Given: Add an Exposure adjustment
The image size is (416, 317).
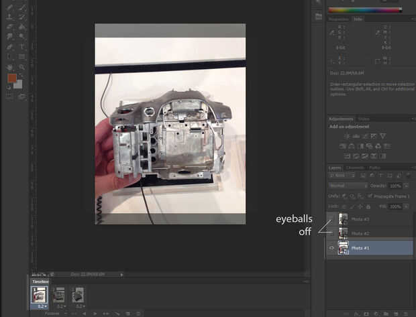Looking at the screenshot, I should click(374, 136).
